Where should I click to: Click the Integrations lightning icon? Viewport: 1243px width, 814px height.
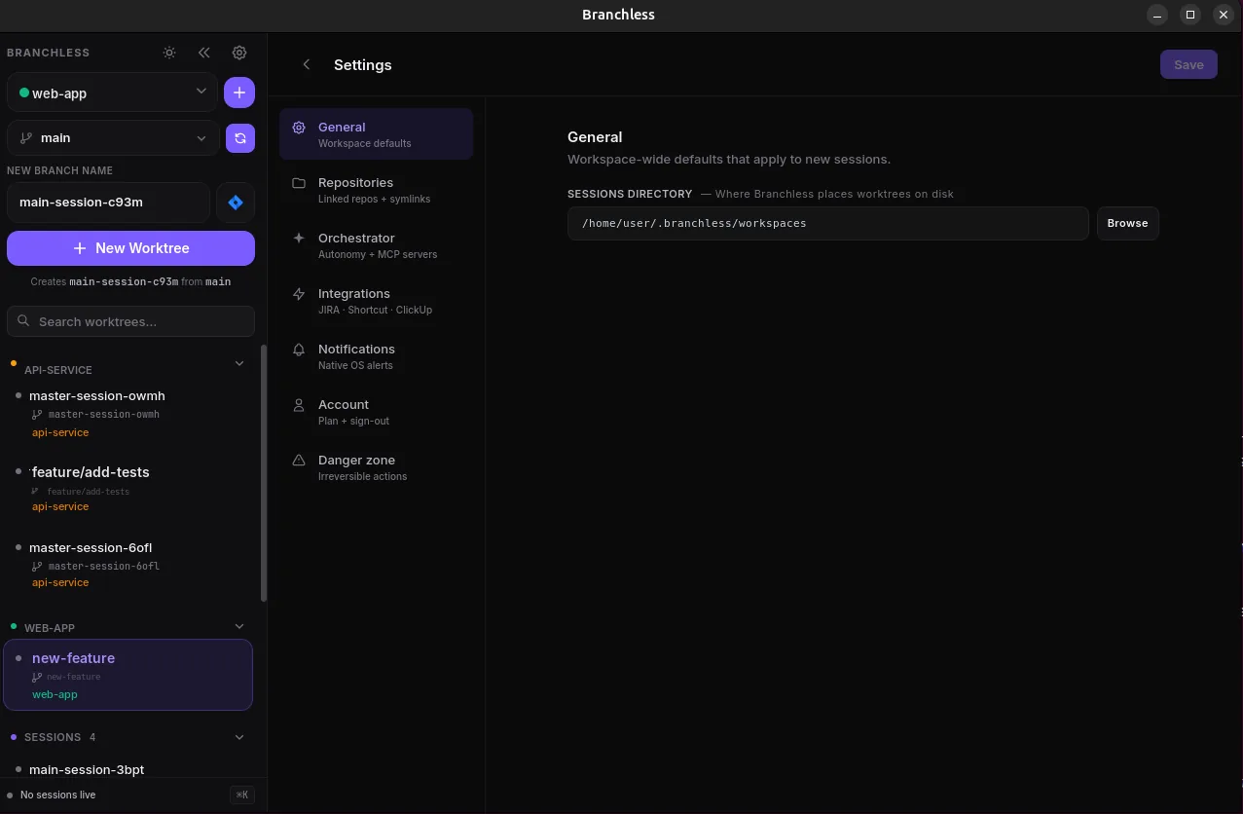(x=299, y=294)
